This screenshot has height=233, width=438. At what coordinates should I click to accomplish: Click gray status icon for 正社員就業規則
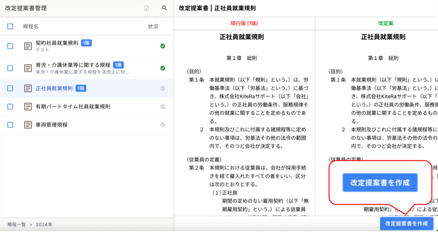(163, 88)
